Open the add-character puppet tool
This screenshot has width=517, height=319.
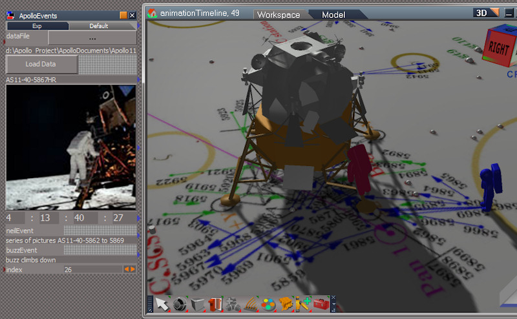point(303,304)
